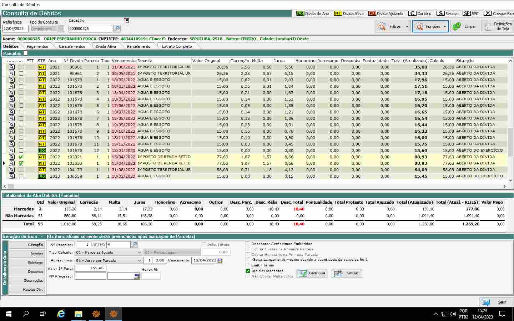Image resolution: width=514 pixels, height=321 pixels.
Task: Open the Extrato Completo tab
Action: [x=176, y=46]
